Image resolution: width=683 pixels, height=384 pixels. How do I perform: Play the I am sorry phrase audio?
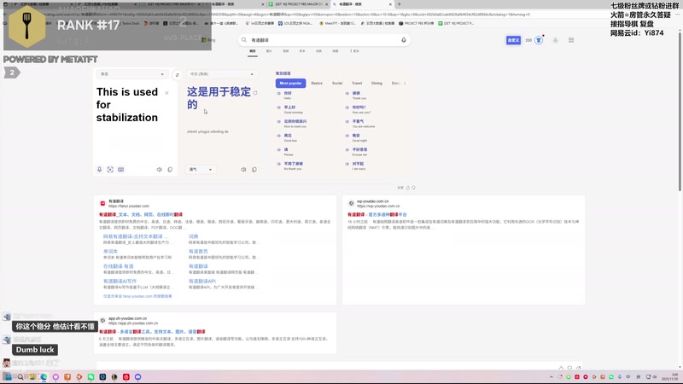(x=347, y=164)
